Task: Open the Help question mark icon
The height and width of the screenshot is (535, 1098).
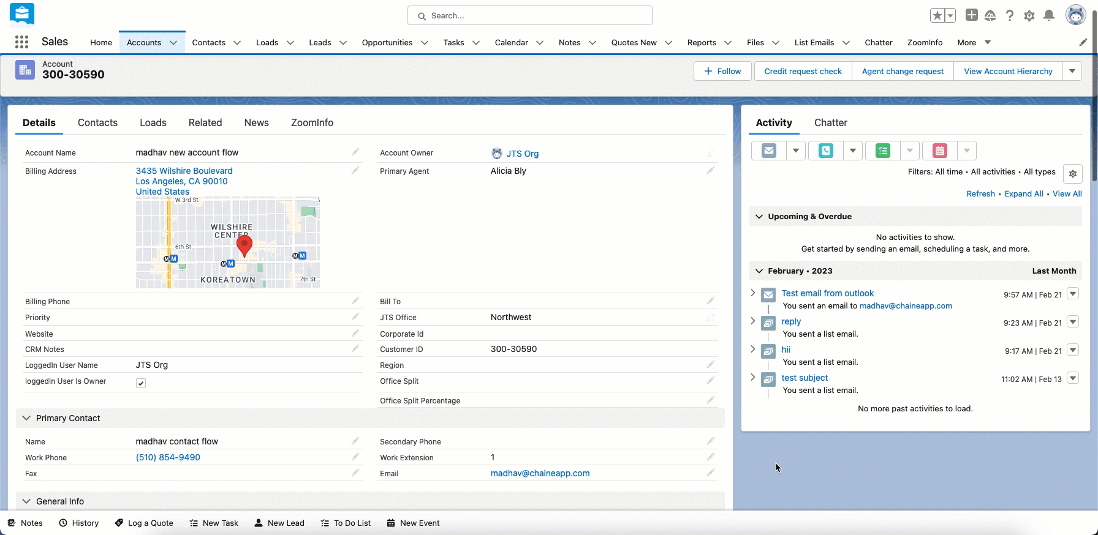Action: pyautogui.click(x=1010, y=15)
